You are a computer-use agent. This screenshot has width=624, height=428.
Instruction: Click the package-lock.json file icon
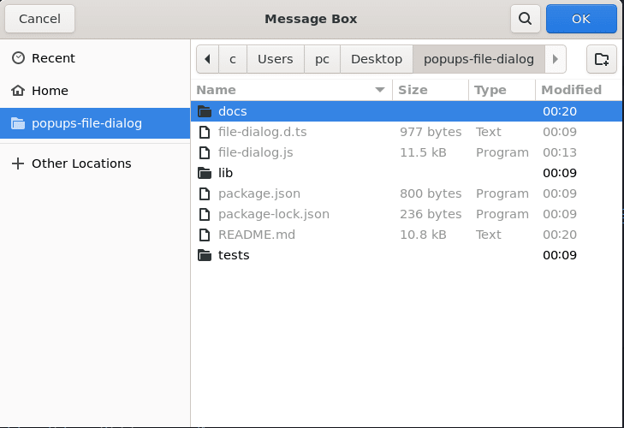point(205,214)
